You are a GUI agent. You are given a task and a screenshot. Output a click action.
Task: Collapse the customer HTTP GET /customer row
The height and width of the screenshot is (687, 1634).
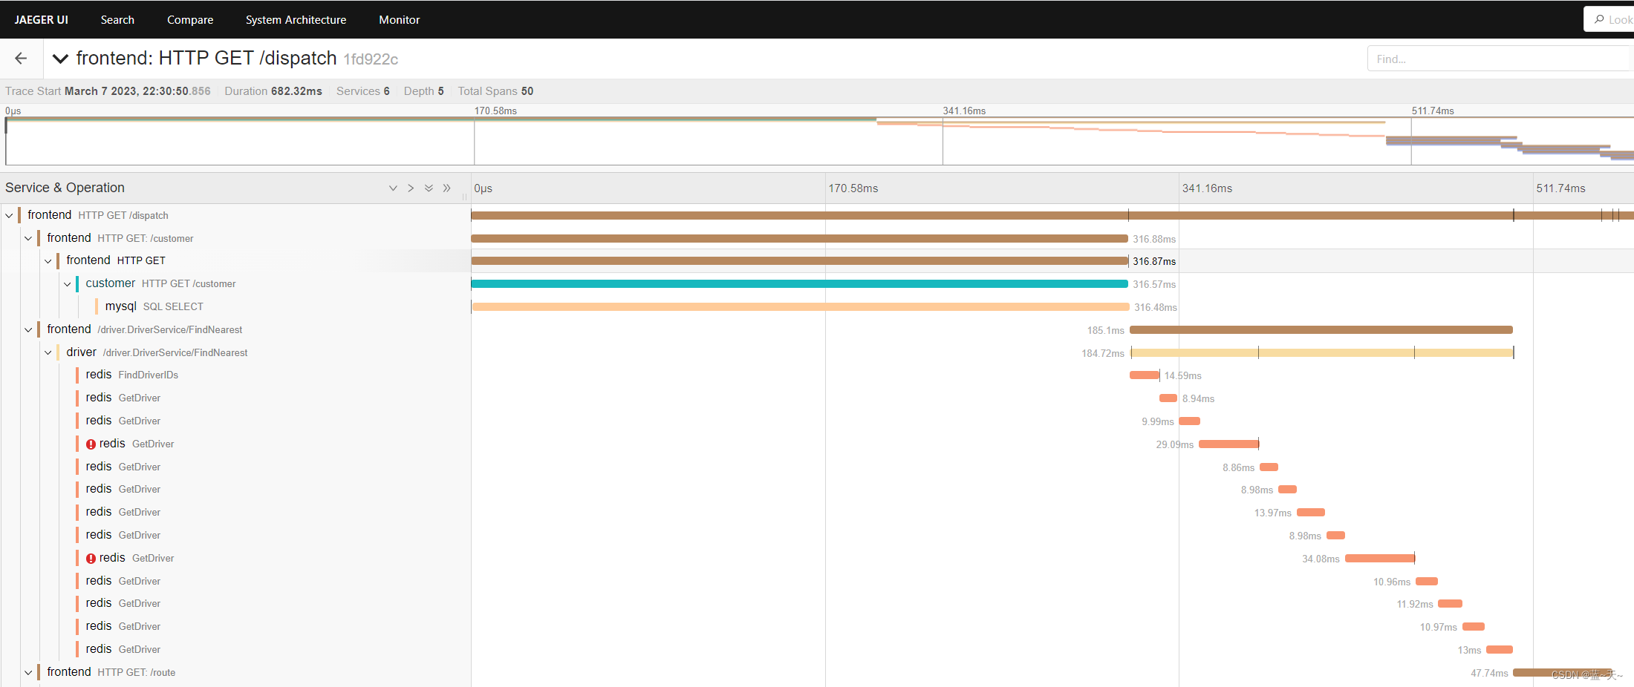click(x=67, y=284)
